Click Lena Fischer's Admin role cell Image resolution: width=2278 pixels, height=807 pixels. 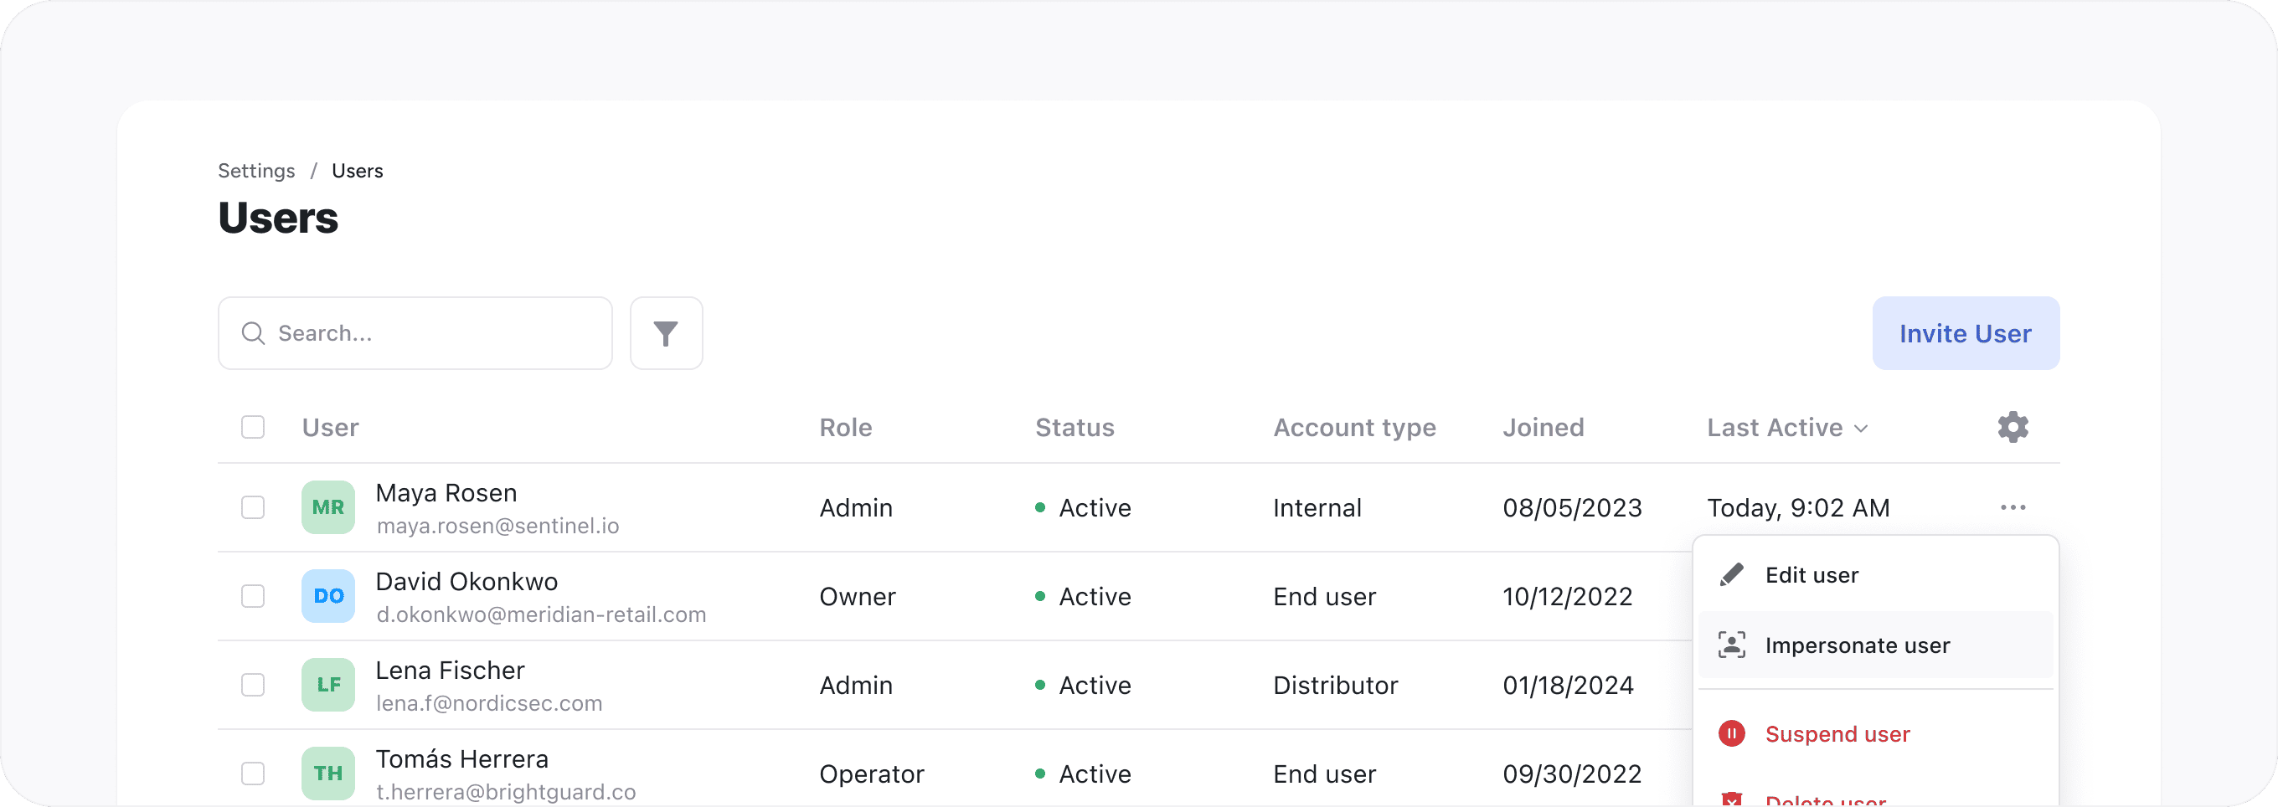tap(855, 686)
